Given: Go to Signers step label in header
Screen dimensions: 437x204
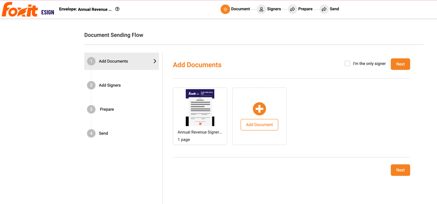Looking at the screenshot, I should (x=274, y=9).
